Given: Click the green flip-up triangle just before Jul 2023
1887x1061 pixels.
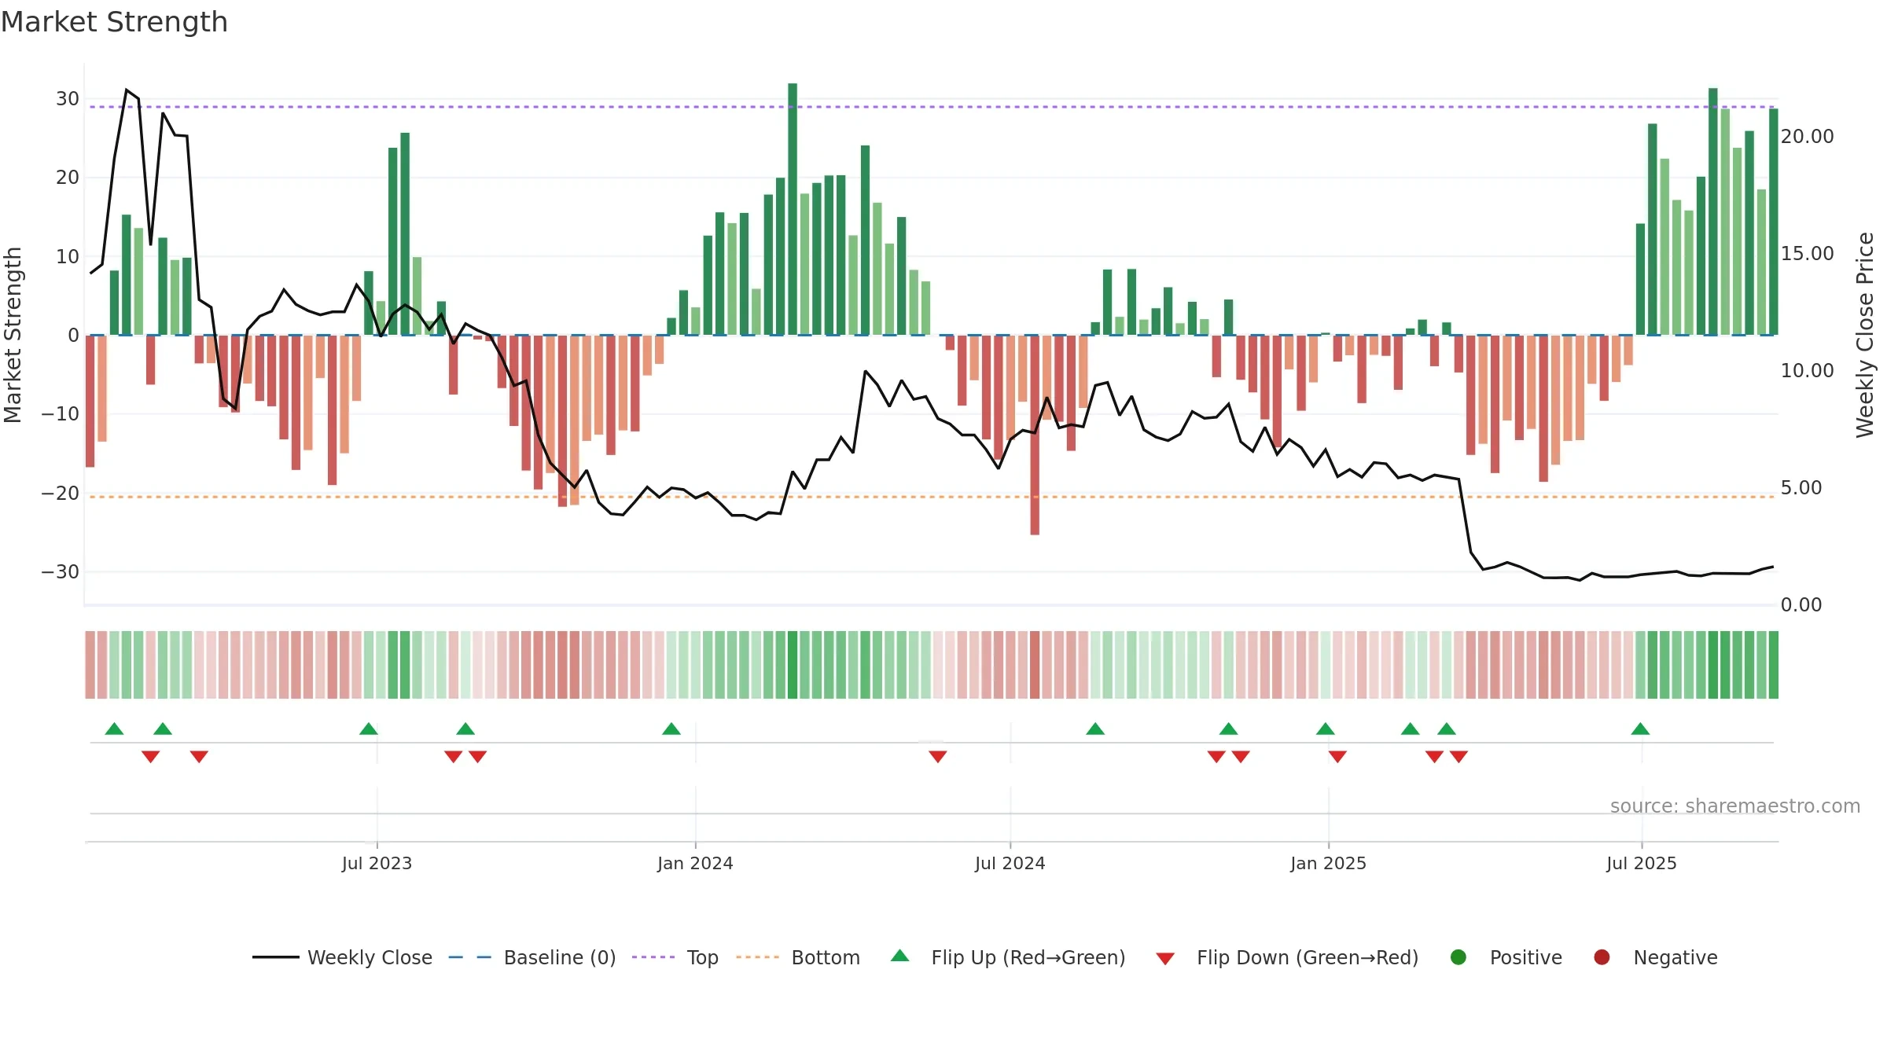Looking at the screenshot, I should tap(369, 729).
